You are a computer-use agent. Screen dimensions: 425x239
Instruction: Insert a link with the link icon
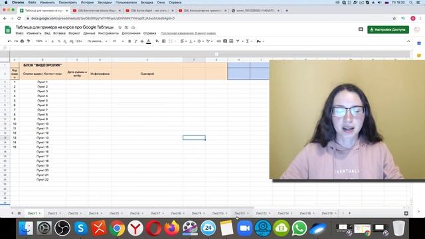coord(218,41)
